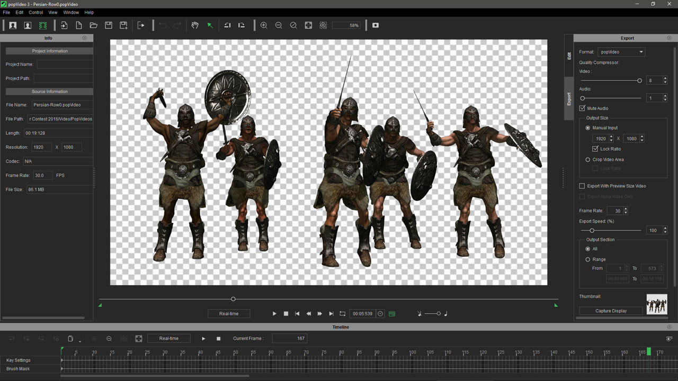Click the green timeline toggle icon
Viewport: 678px width, 381px height.
point(392,314)
